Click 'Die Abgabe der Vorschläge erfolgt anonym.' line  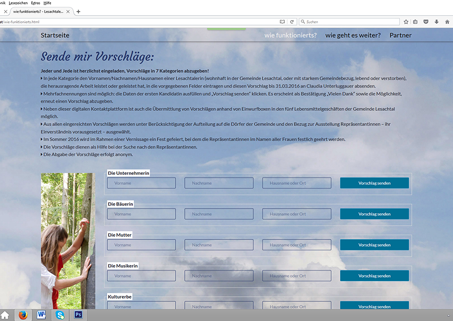[x=87, y=154]
